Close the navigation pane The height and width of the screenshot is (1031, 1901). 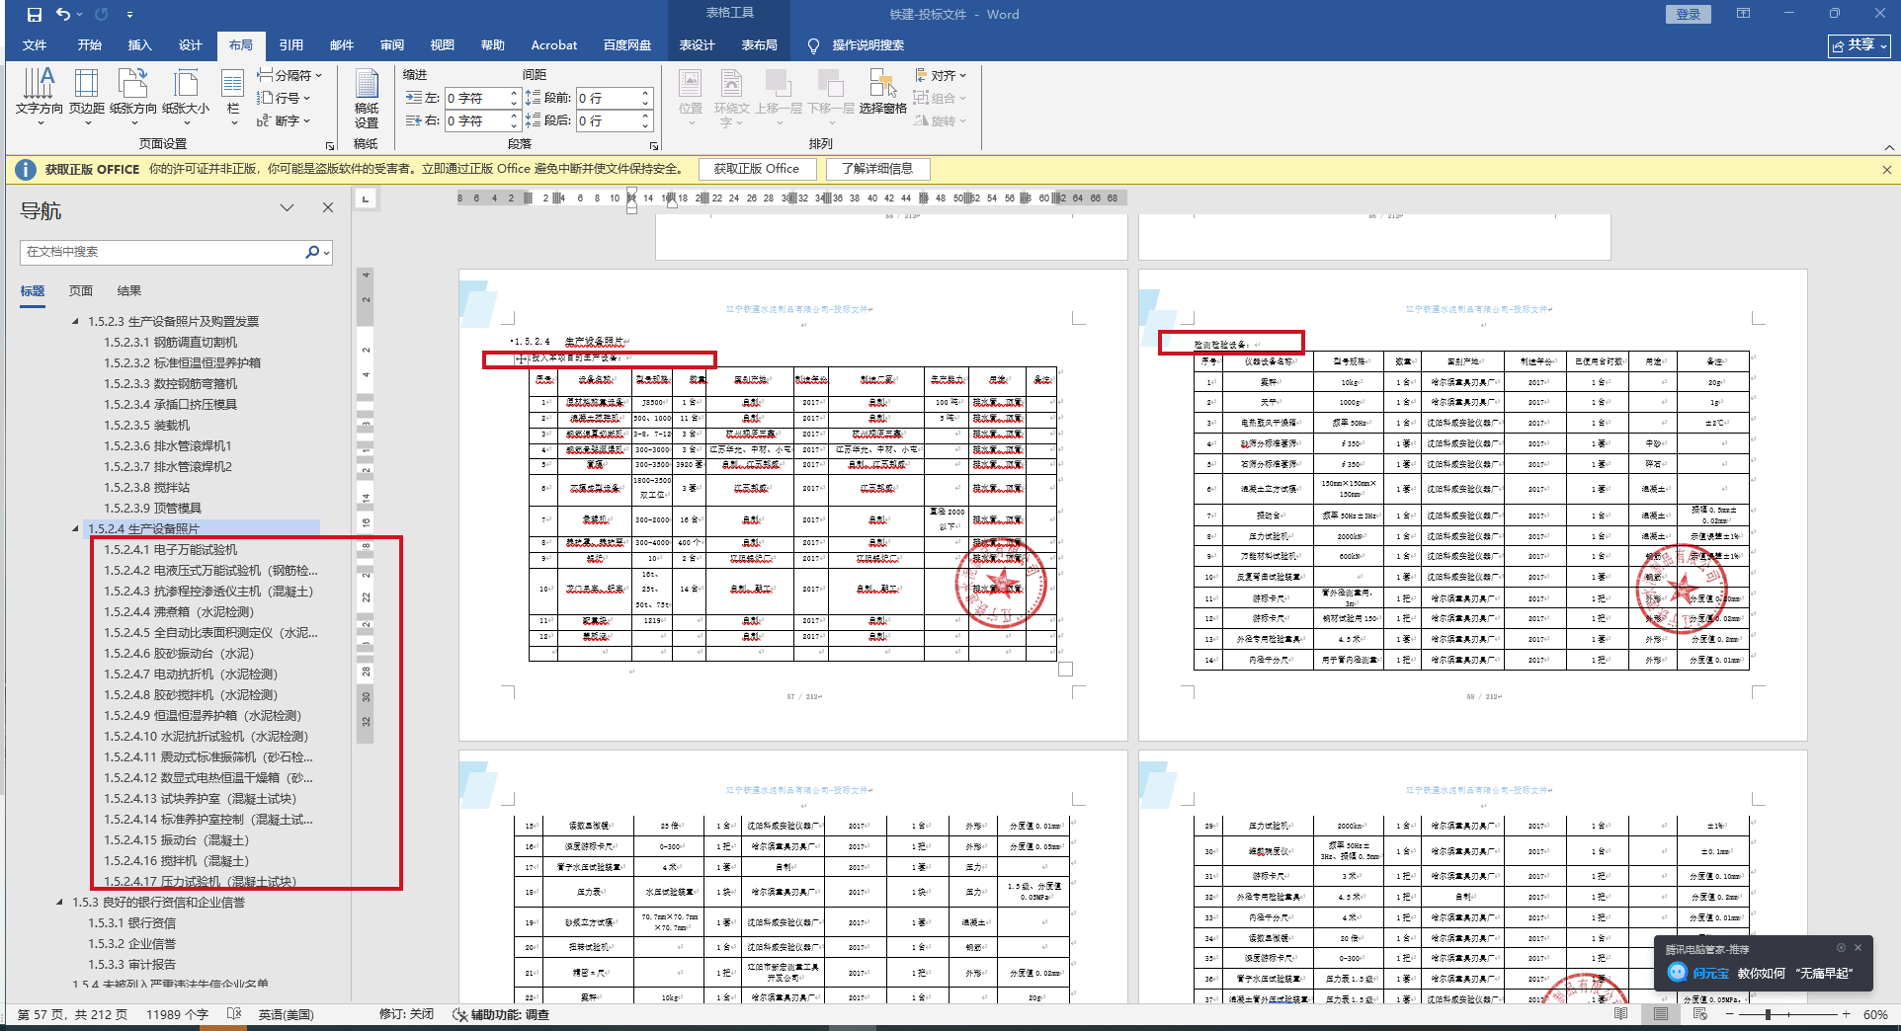tap(328, 207)
